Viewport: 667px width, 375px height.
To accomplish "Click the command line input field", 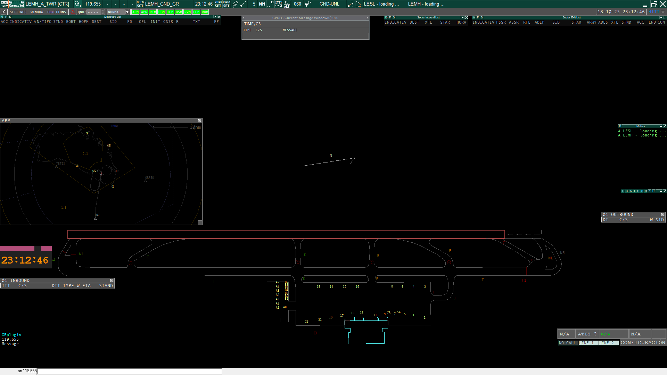I will click(129, 371).
